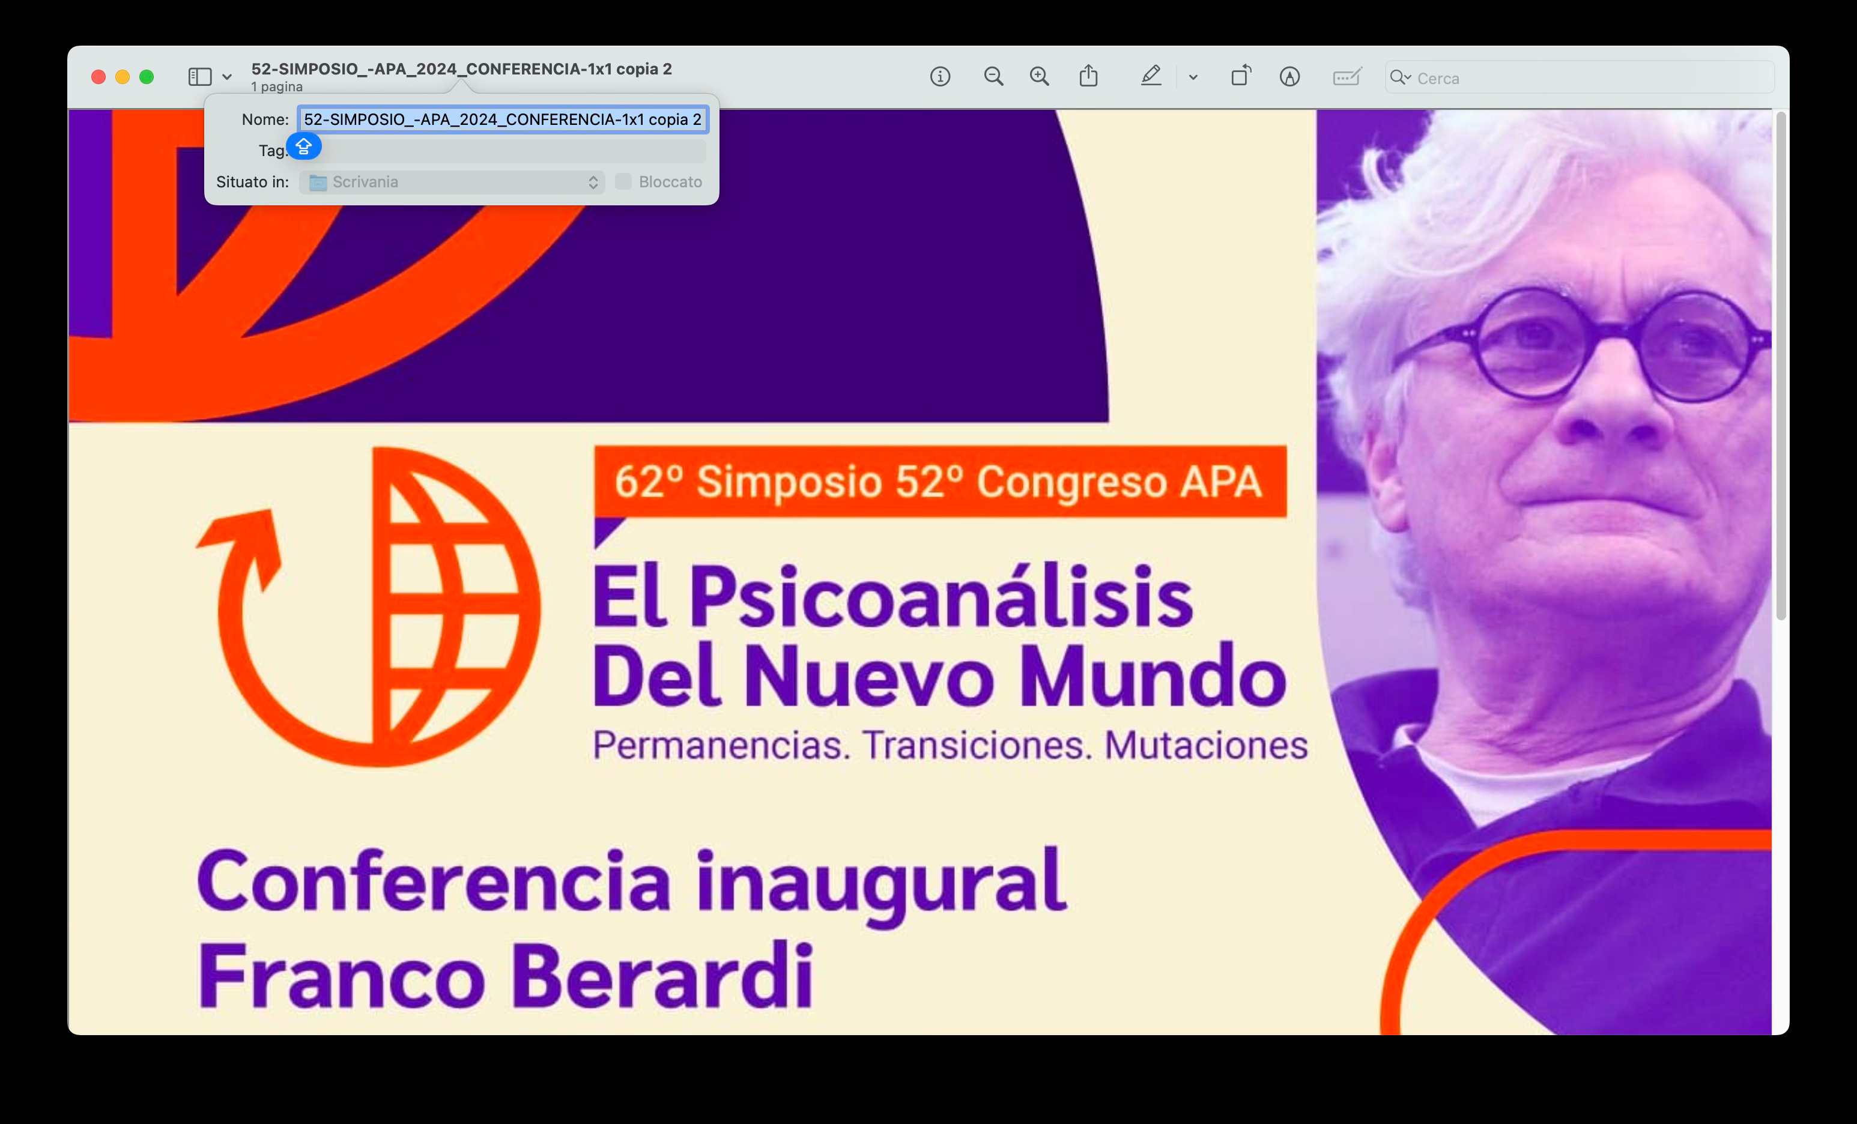
Task: Show the Markup toolbar
Action: 1289,77
